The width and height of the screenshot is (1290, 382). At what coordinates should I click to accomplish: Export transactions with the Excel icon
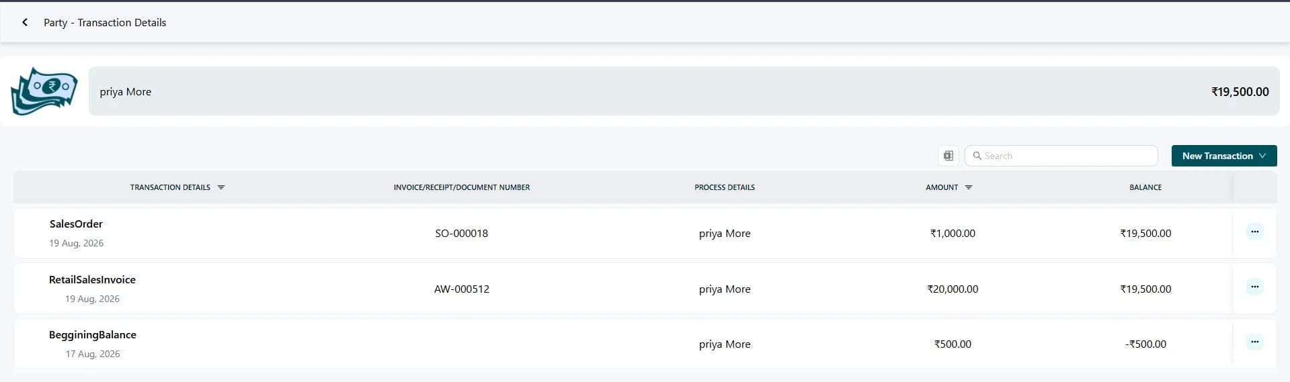[x=948, y=156]
